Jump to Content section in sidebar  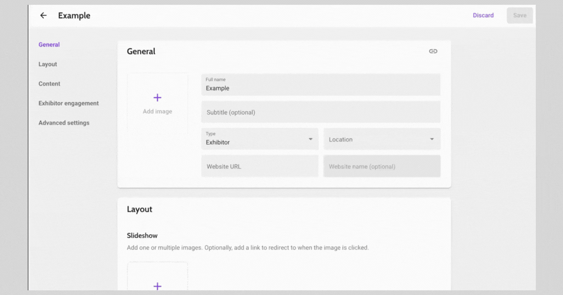click(49, 84)
